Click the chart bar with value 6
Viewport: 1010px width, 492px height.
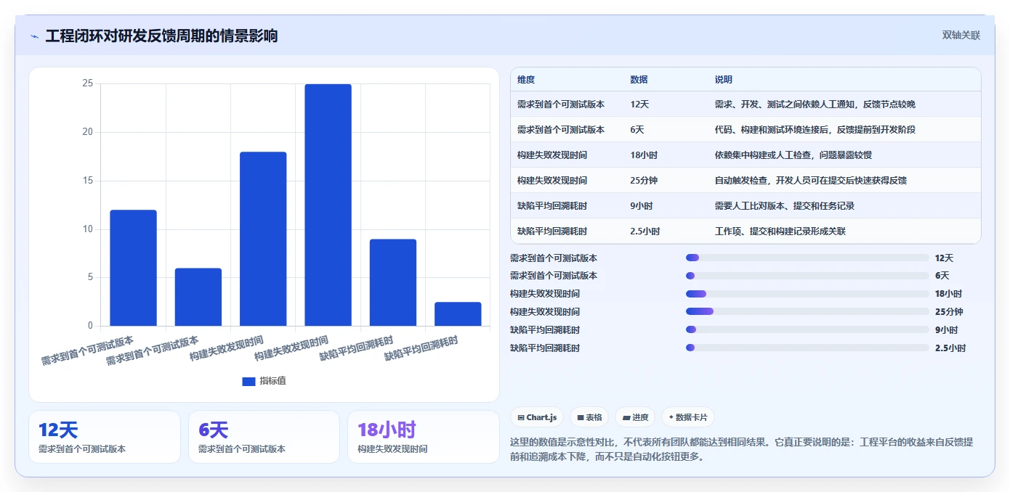click(x=198, y=297)
